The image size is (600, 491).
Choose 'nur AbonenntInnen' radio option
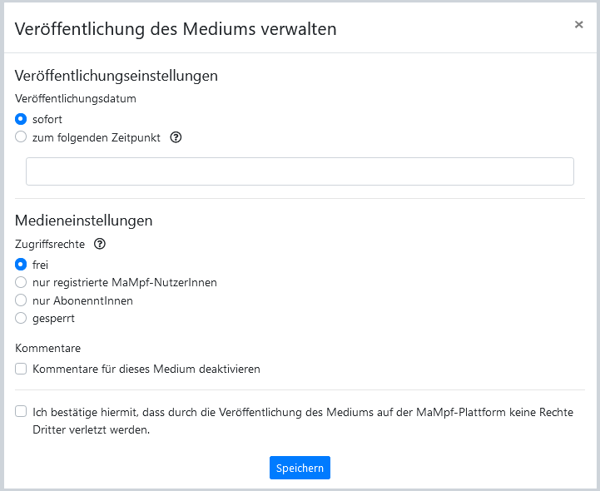click(21, 300)
